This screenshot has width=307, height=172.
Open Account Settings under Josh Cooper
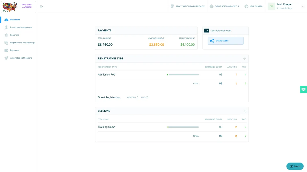pos(284,8)
